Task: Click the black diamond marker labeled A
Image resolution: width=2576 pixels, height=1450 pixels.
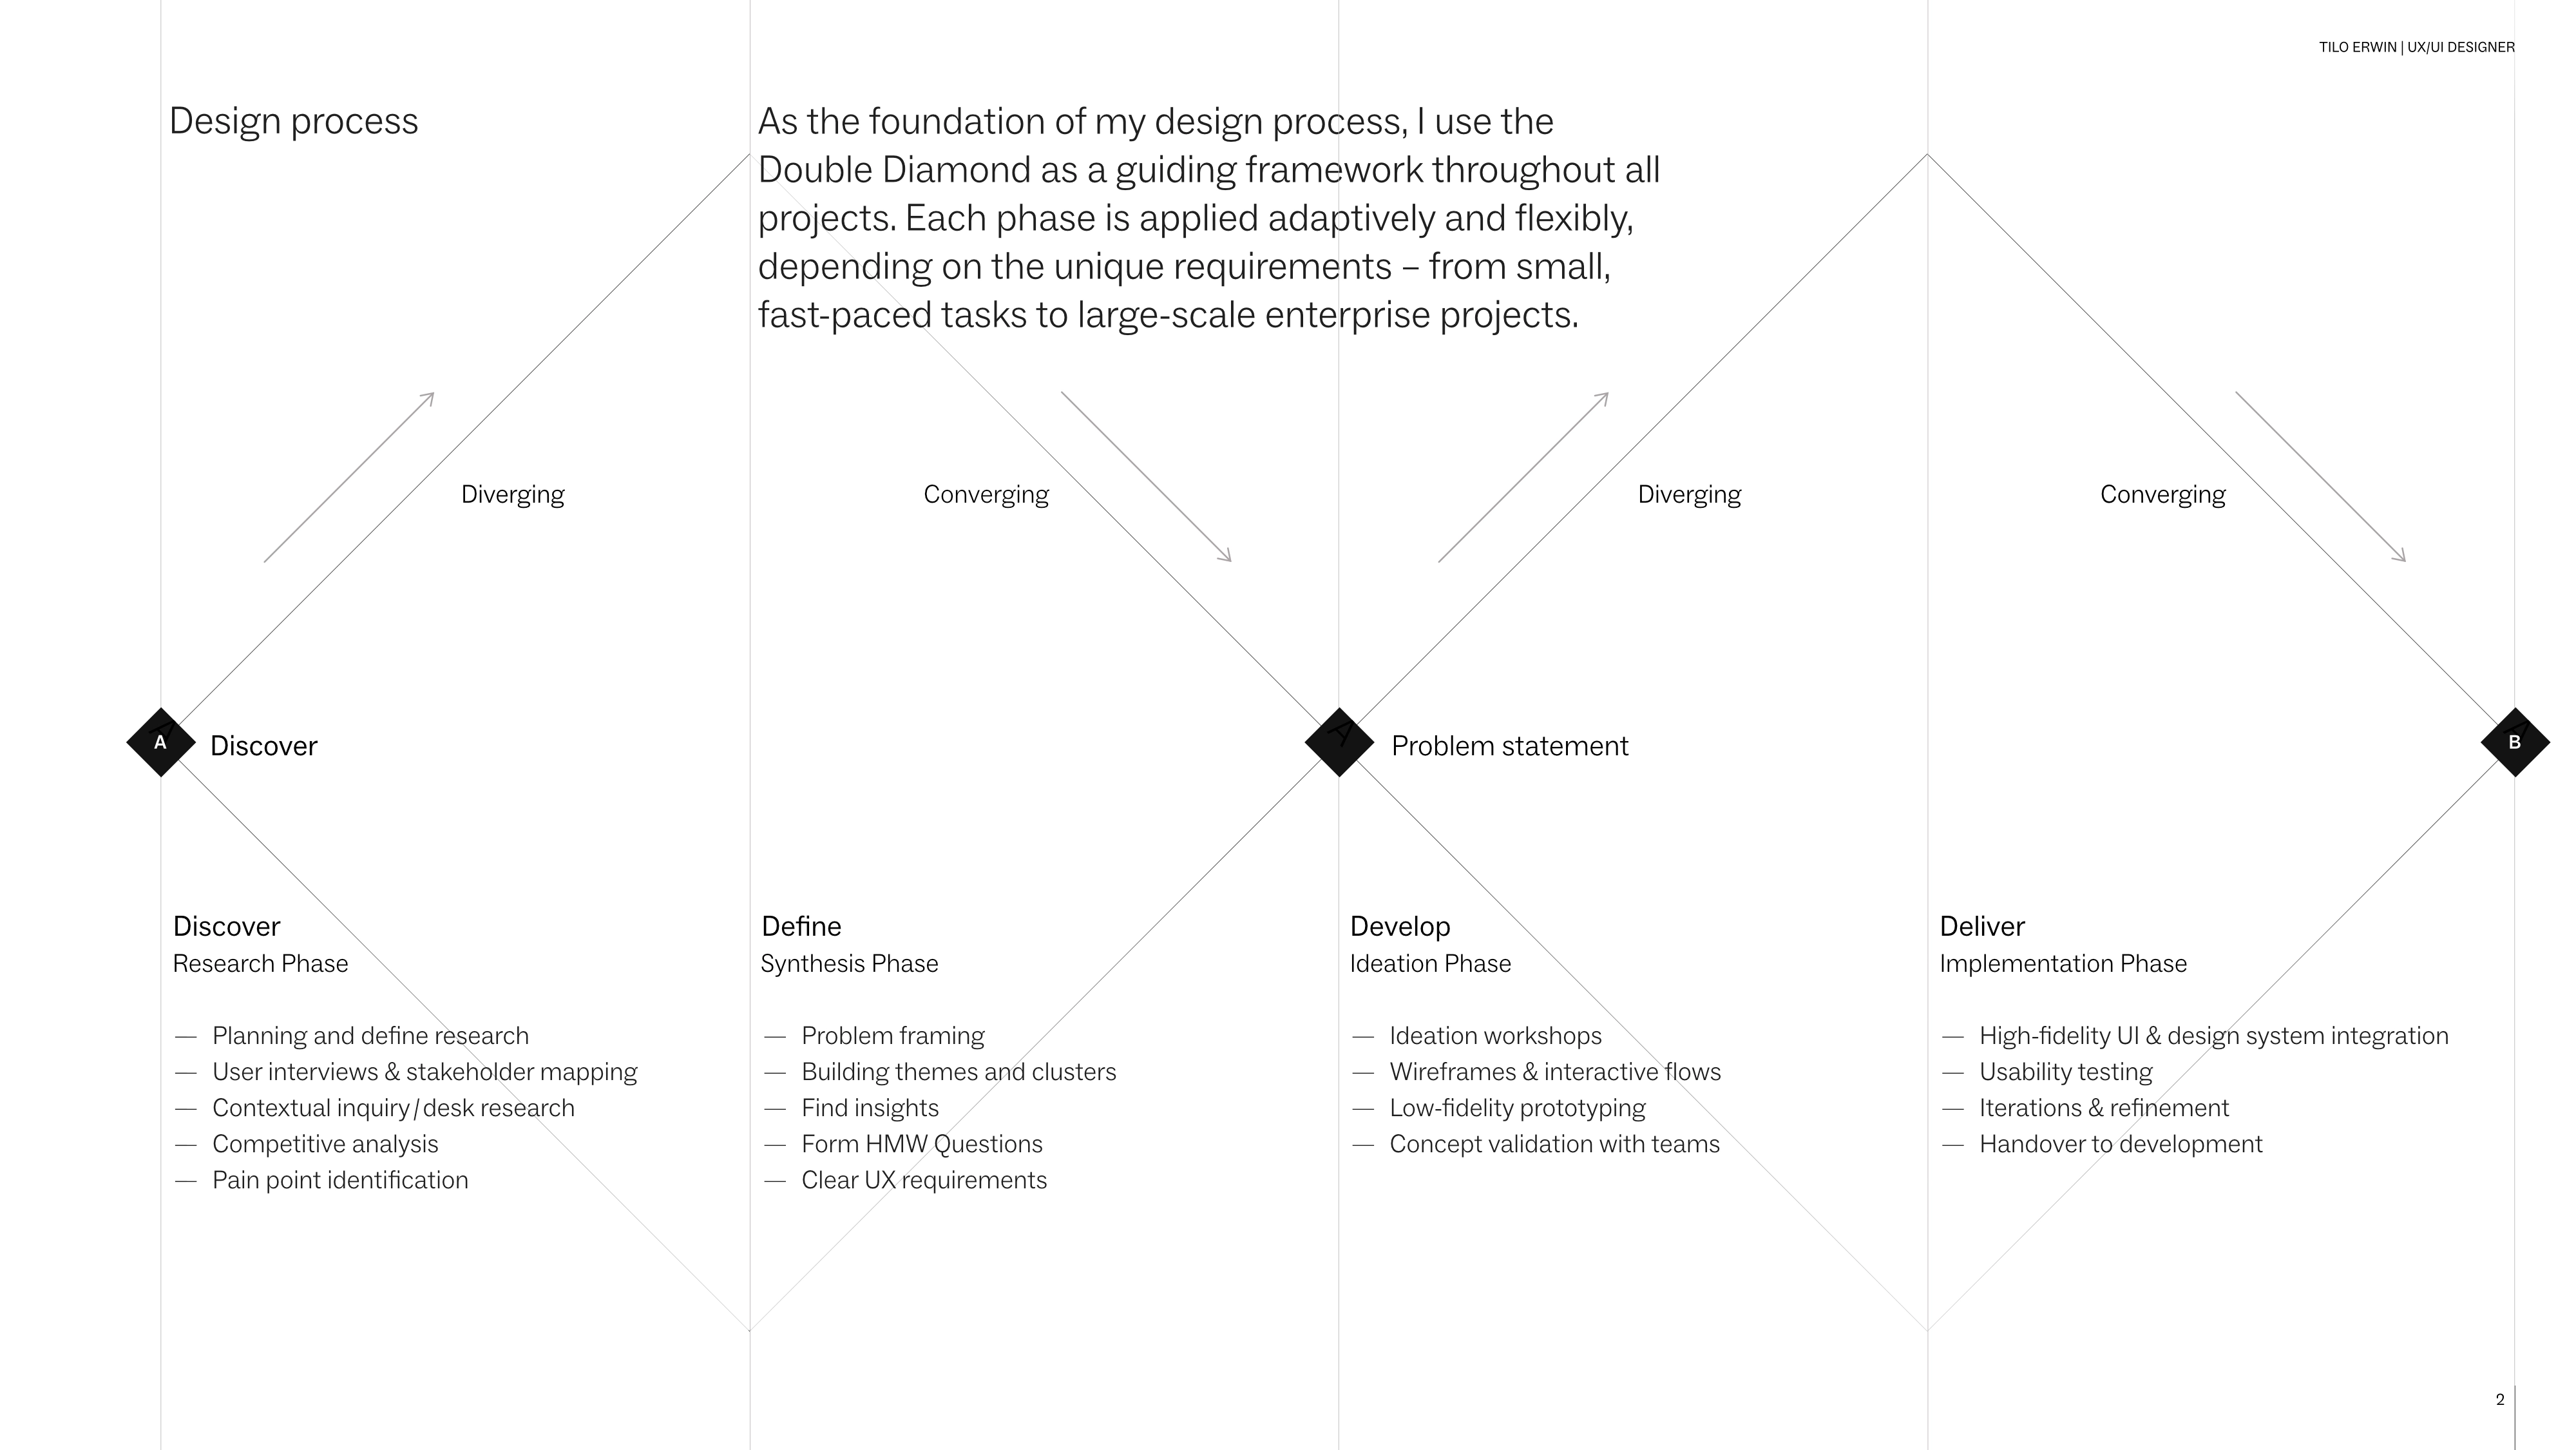Action: pyautogui.click(x=160, y=742)
